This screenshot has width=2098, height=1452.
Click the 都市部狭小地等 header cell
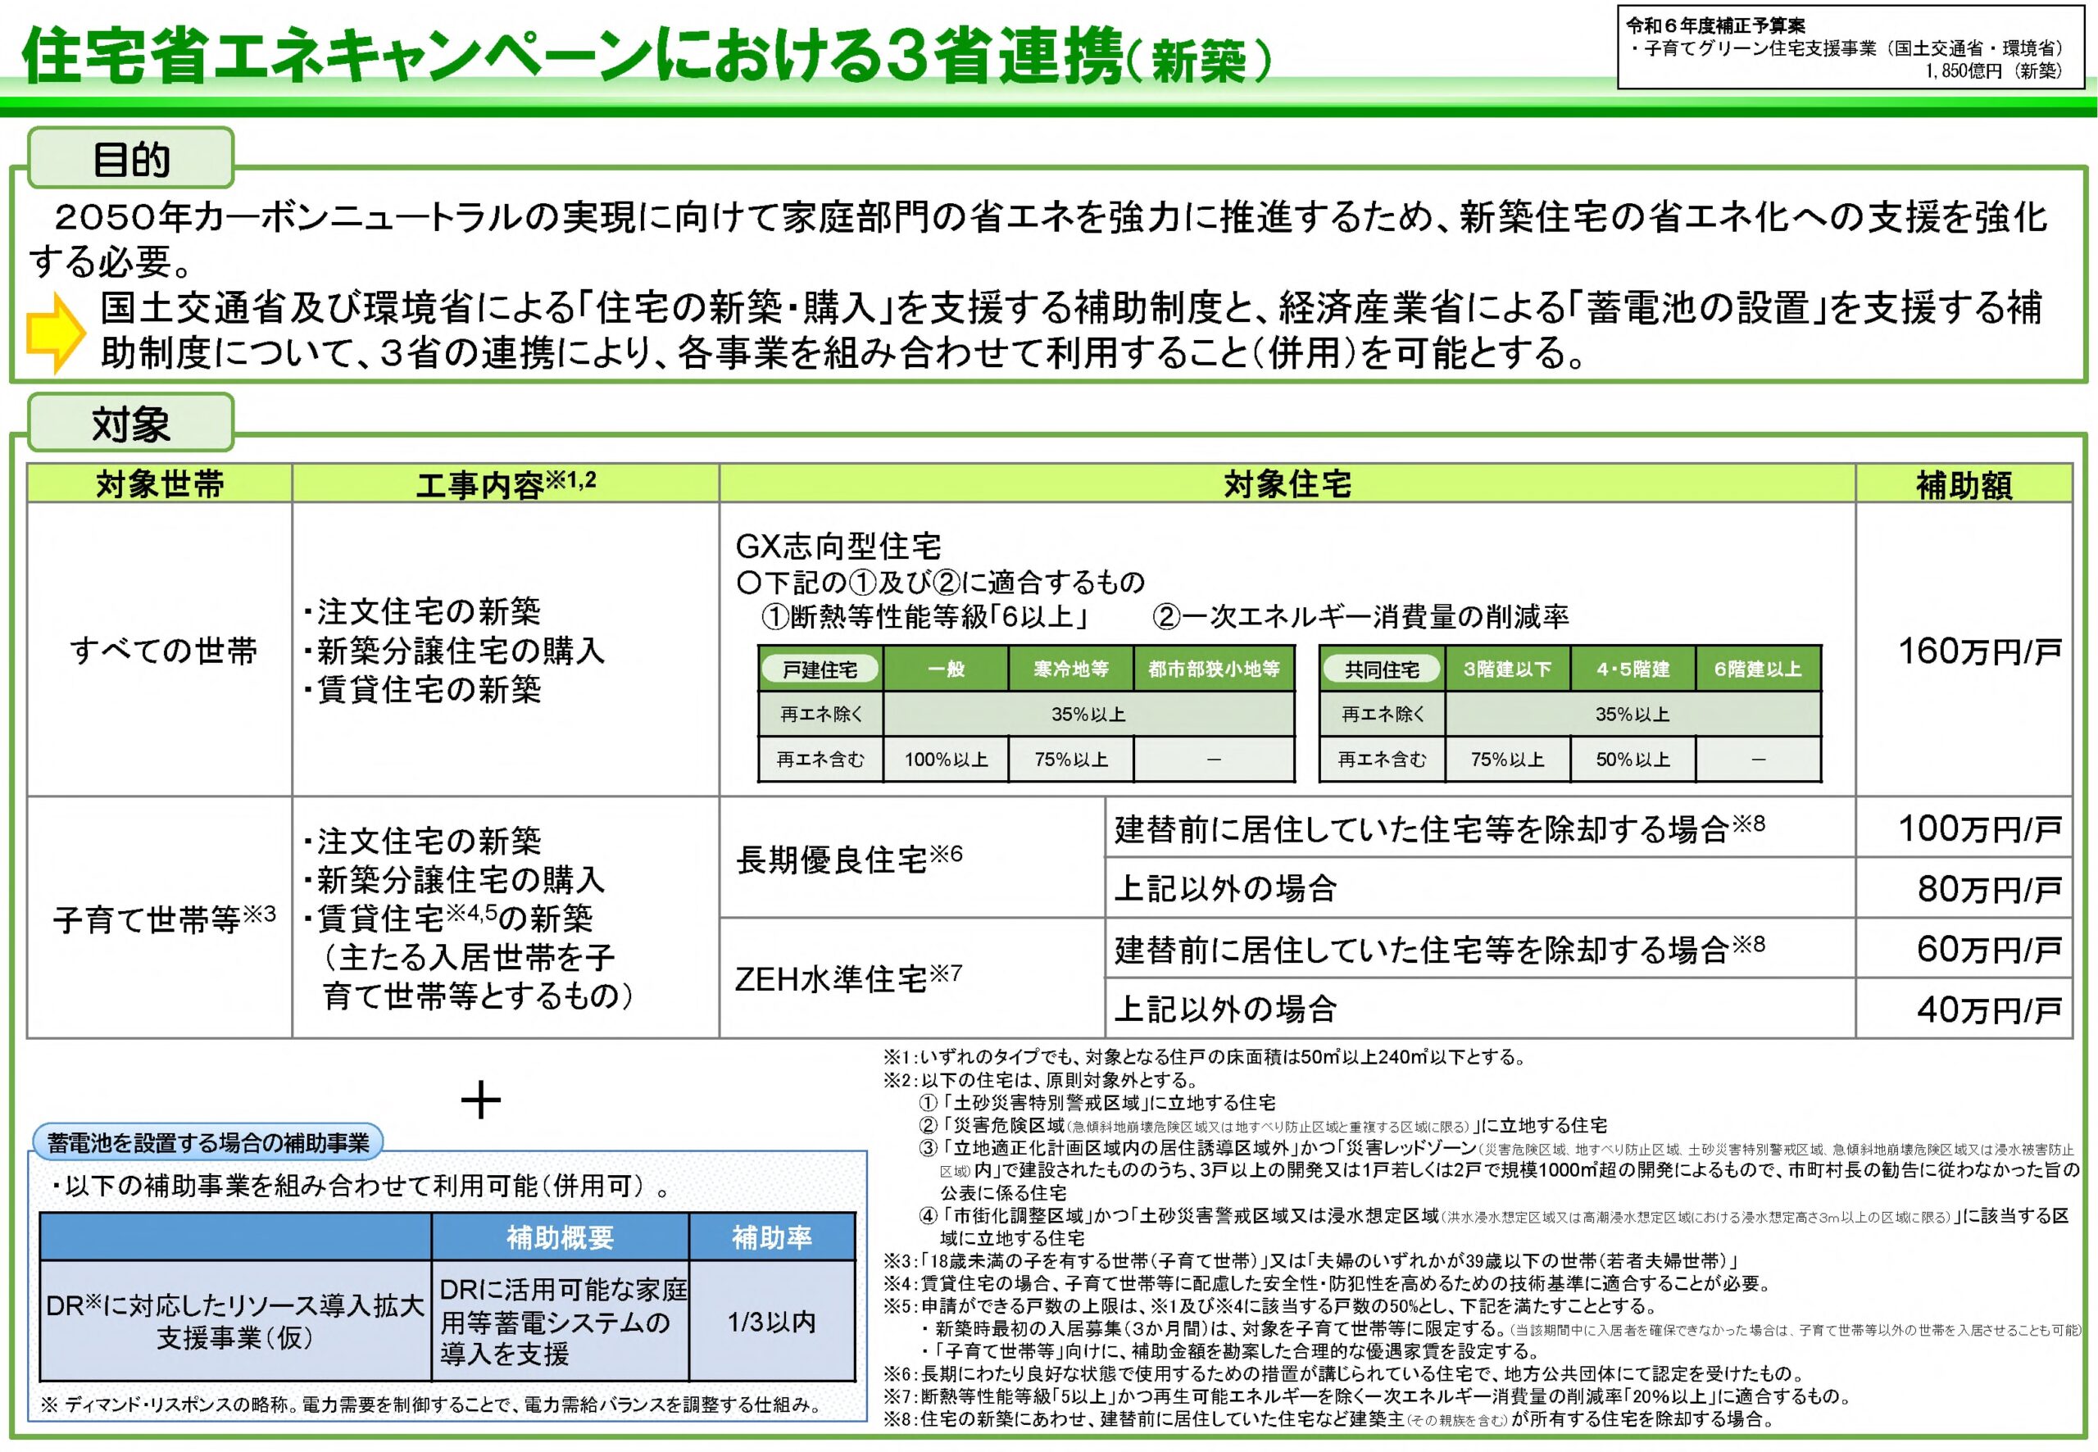coord(1214,669)
